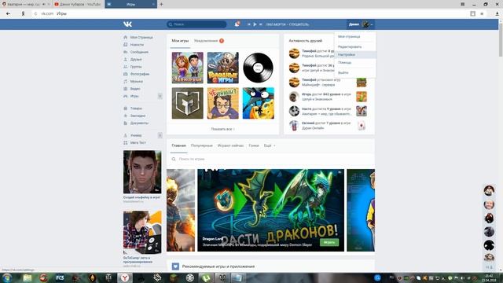The width and height of the screenshot is (503, 283).
Task: Switch to the Гонки games tab
Action: (x=254, y=145)
